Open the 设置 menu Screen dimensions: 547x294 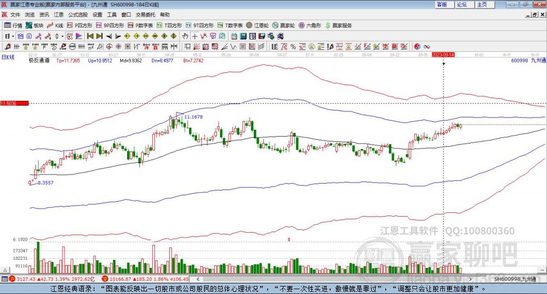coord(97,14)
